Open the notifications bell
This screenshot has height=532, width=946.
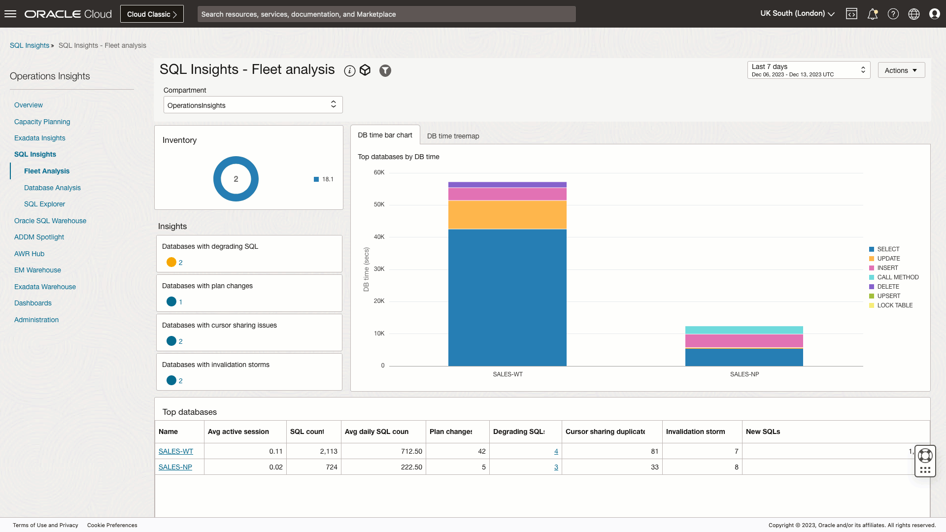(x=873, y=14)
